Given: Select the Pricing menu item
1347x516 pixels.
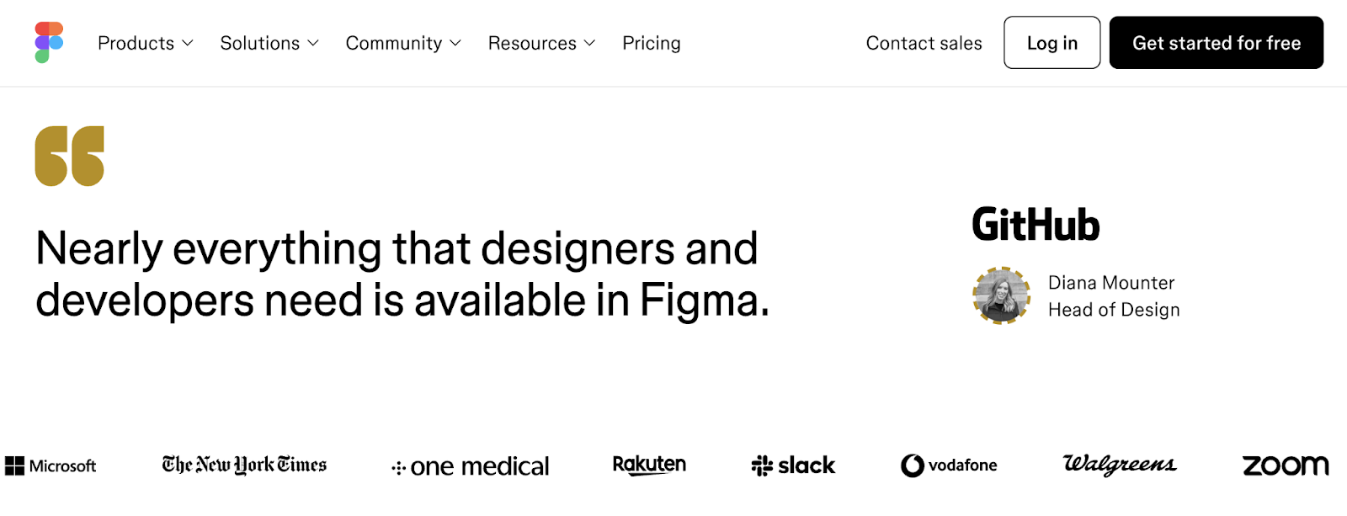Looking at the screenshot, I should [651, 43].
